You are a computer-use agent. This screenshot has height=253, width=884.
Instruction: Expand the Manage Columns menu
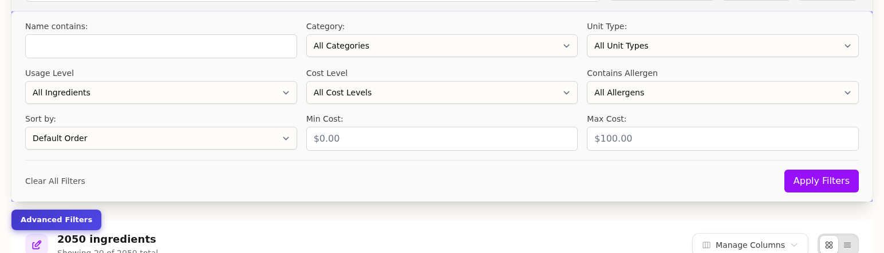coord(749,245)
